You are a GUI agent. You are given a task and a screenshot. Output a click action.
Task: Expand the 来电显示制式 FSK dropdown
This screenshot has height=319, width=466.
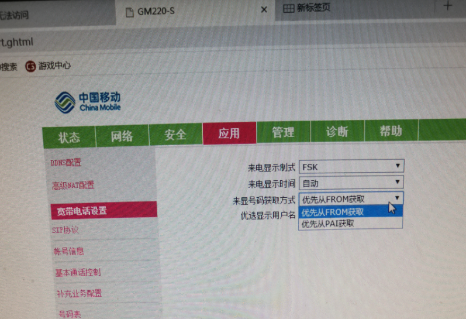pos(351,167)
